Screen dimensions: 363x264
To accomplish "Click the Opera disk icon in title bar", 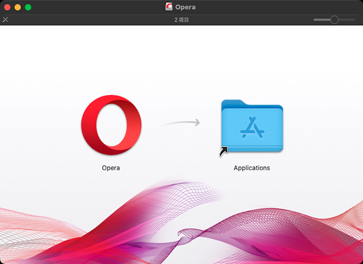I will click(169, 7).
